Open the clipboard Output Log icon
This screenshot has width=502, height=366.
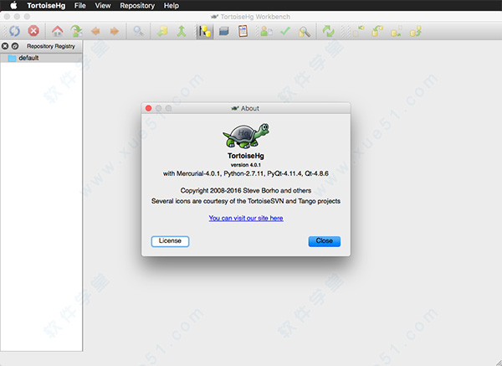[x=243, y=31]
